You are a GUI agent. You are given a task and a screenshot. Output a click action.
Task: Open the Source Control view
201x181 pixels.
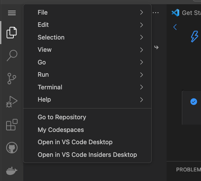[x=12, y=79]
